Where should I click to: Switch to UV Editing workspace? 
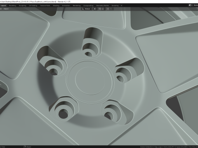pos(33,6)
